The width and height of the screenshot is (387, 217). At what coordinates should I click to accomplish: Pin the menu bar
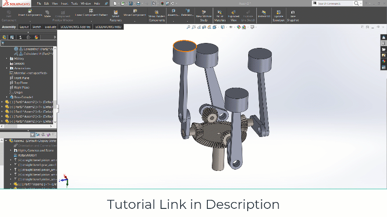(x=106, y=4)
